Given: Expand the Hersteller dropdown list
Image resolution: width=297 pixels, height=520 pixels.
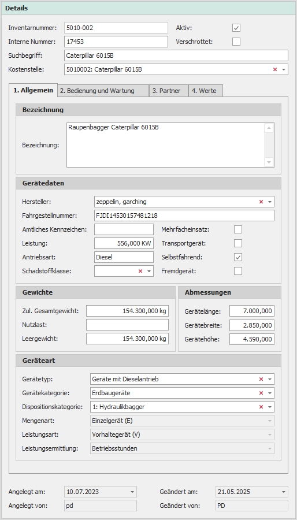Looking at the screenshot, I should click(270, 202).
